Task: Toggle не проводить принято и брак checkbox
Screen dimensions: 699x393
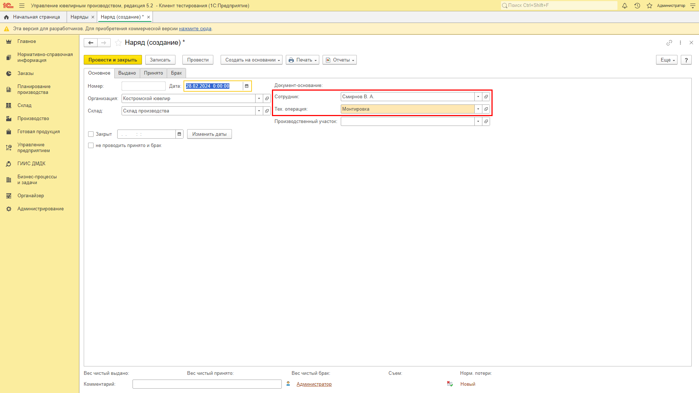Action: [x=91, y=146]
